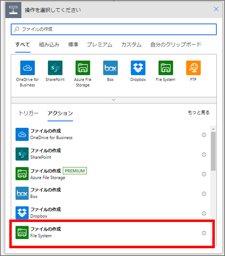
Task: Show info for Azure File Storage action
Action: 204,174
